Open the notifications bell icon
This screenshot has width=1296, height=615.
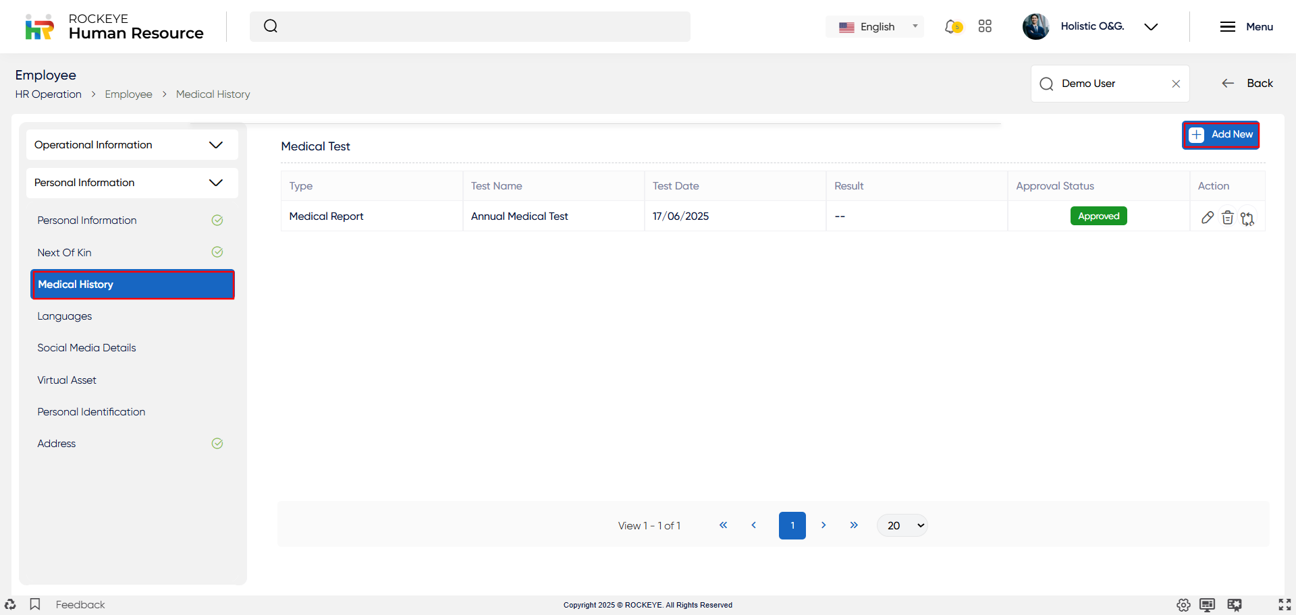(952, 27)
